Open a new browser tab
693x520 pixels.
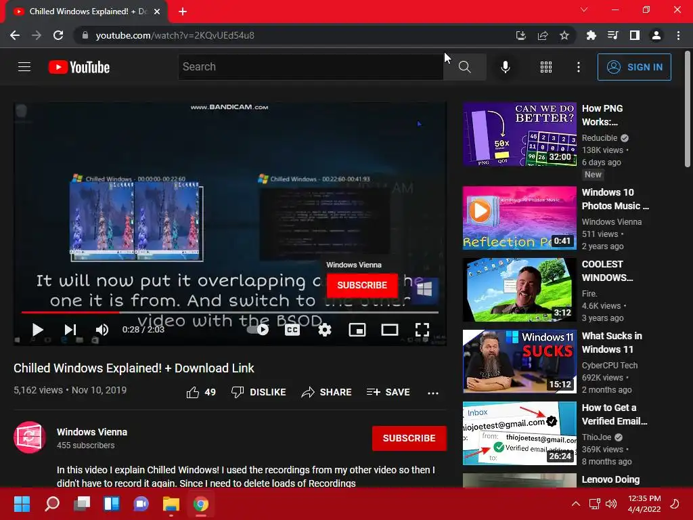pyautogui.click(x=183, y=12)
